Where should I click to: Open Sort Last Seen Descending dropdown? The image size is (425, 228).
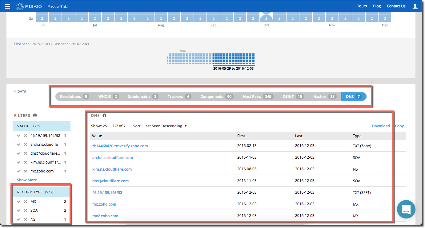point(160,126)
